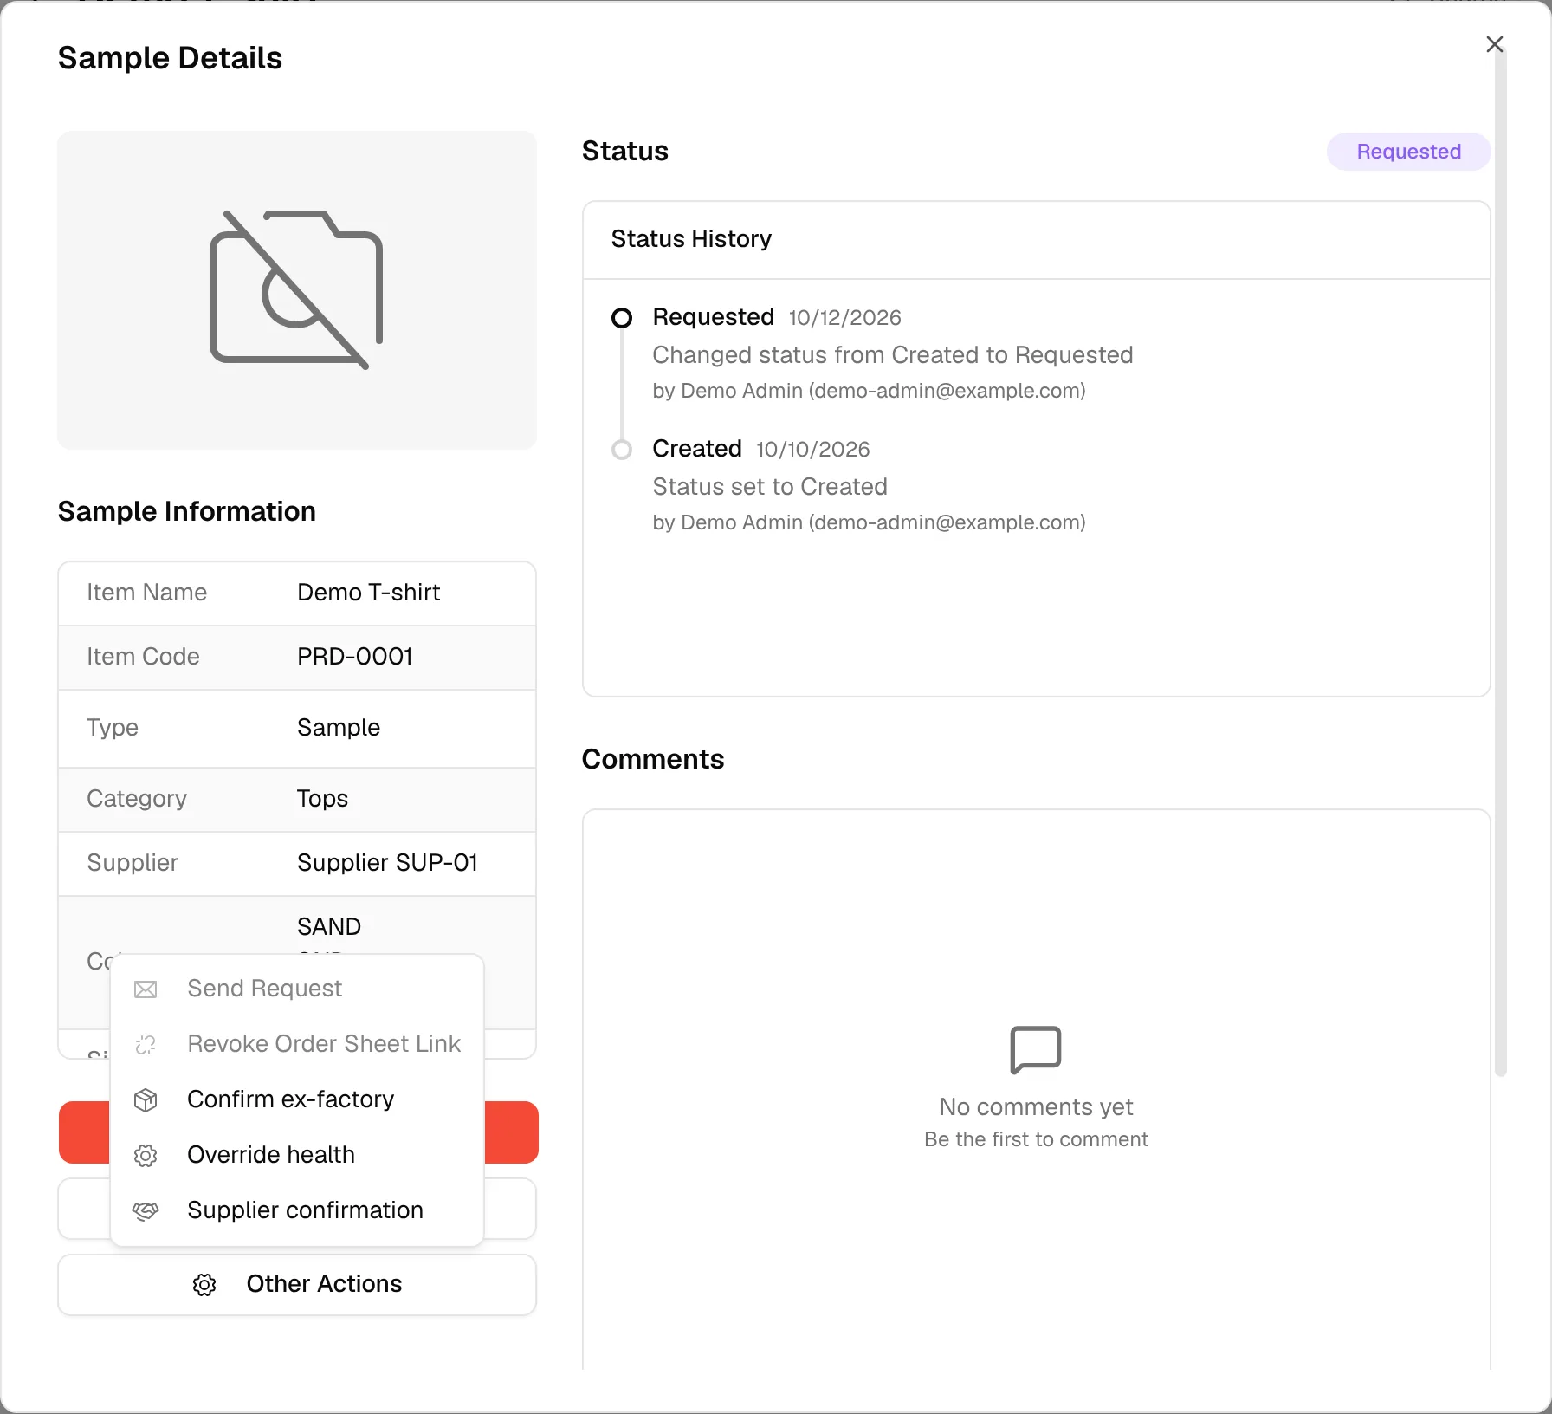Click the Comments heading
This screenshot has height=1414, width=1552.
pyautogui.click(x=653, y=759)
